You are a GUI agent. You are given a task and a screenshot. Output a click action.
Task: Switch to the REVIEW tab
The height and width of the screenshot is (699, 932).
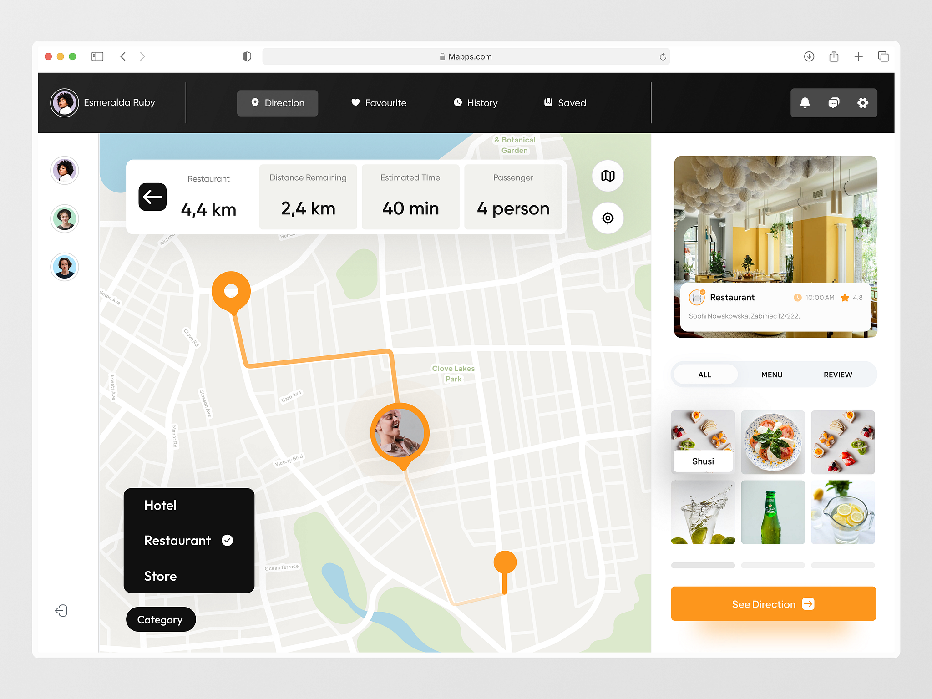(x=838, y=374)
